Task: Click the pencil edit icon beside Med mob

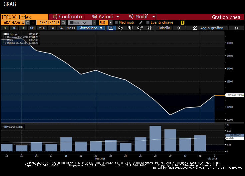Action: (141, 23)
